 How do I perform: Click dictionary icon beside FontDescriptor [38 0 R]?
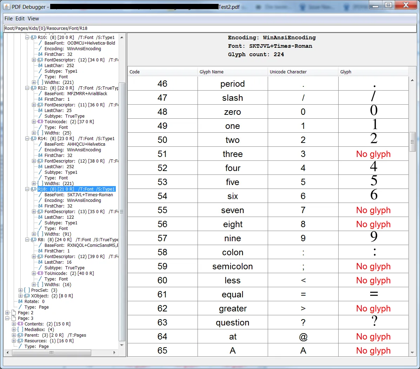pyautogui.click(x=40, y=161)
